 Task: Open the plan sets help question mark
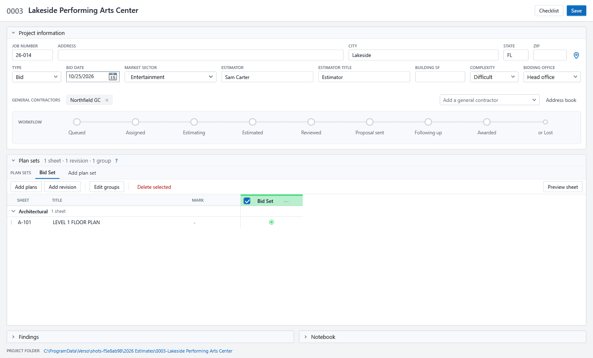116,161
